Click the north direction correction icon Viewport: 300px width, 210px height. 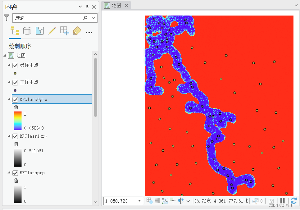(181, 201)
